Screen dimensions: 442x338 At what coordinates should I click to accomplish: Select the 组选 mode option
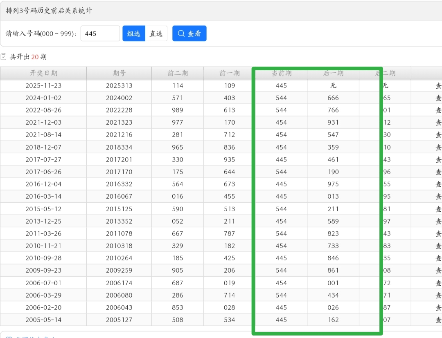(134, 34)
